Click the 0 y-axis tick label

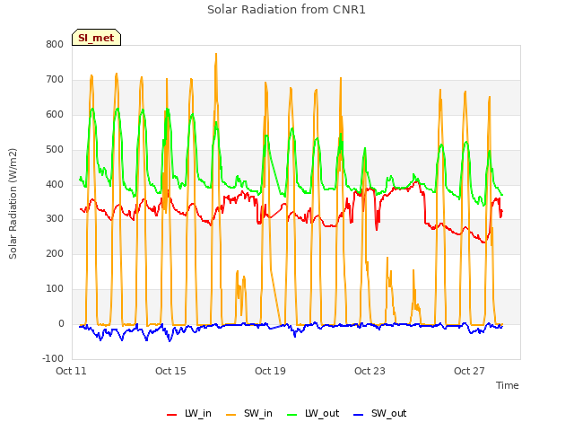click(x=61, y=323)
